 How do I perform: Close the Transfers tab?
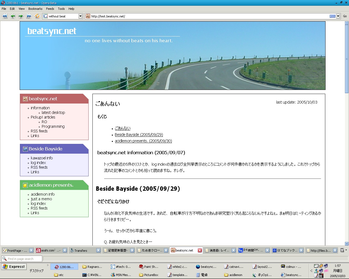point(98,250)
